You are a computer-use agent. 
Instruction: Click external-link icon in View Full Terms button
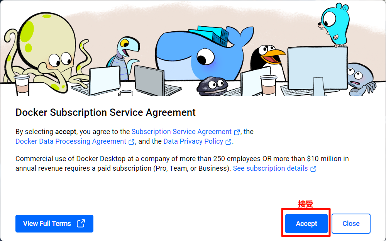(x=81, y=224)
